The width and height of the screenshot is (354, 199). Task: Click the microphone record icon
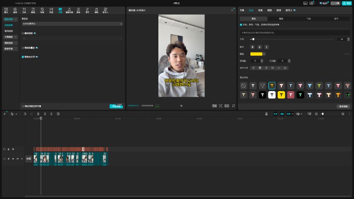tap(266, 114)
